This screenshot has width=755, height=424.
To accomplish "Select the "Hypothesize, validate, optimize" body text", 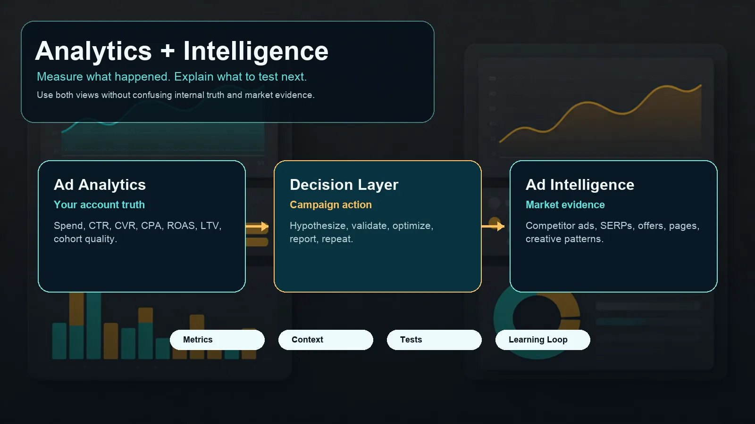I will pos(361,232).
